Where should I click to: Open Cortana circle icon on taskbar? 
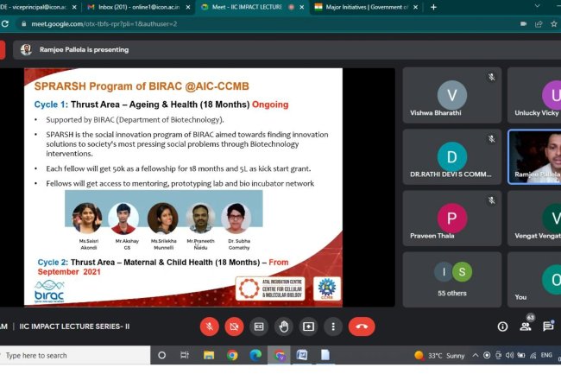pyautogui.click(x=161, y=355)
